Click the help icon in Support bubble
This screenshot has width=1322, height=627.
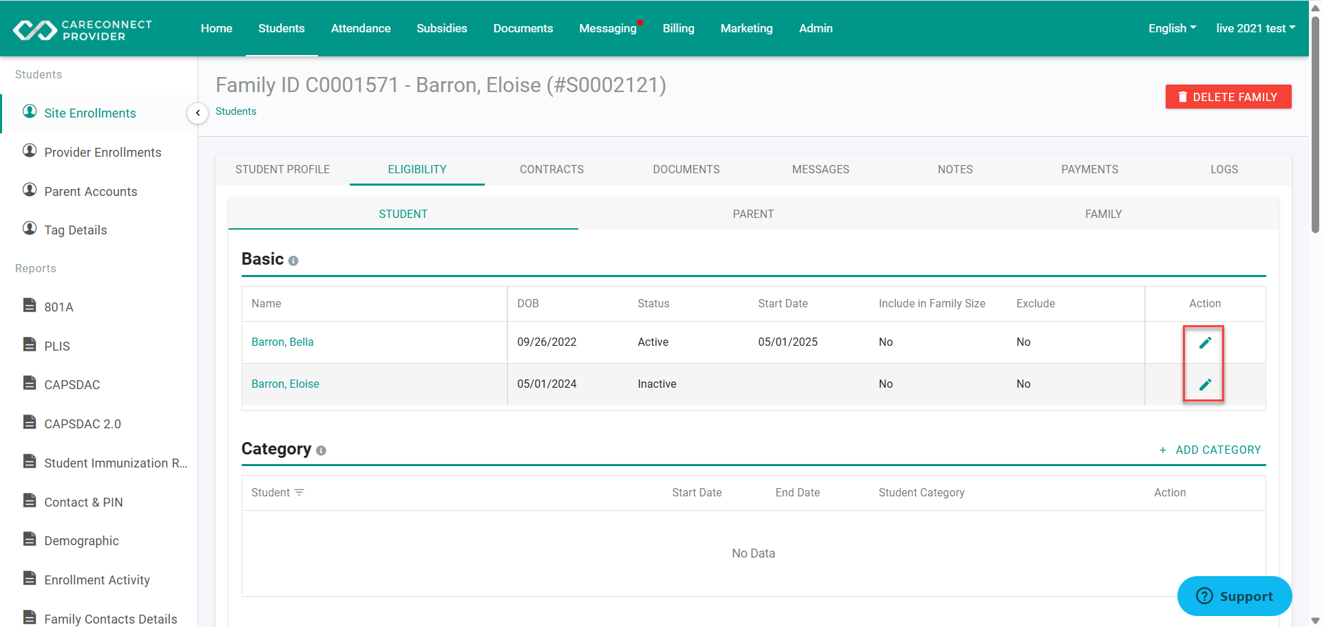click(1204, 596)
